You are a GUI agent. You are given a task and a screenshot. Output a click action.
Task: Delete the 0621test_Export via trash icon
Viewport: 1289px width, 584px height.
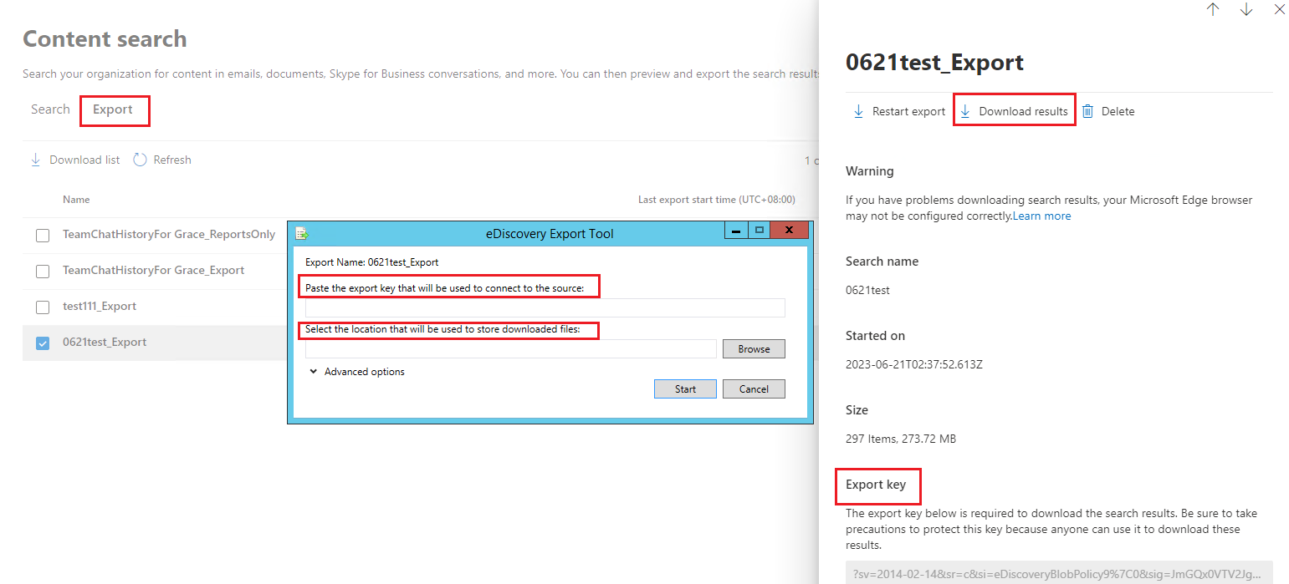coord(1087,110)
